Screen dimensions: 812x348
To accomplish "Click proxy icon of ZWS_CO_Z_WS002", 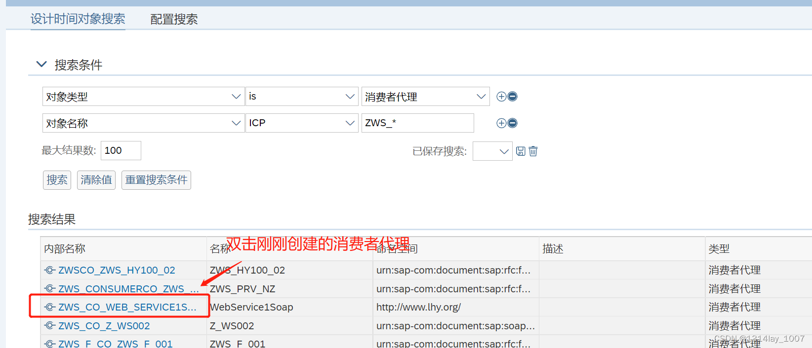I will 50,326.
